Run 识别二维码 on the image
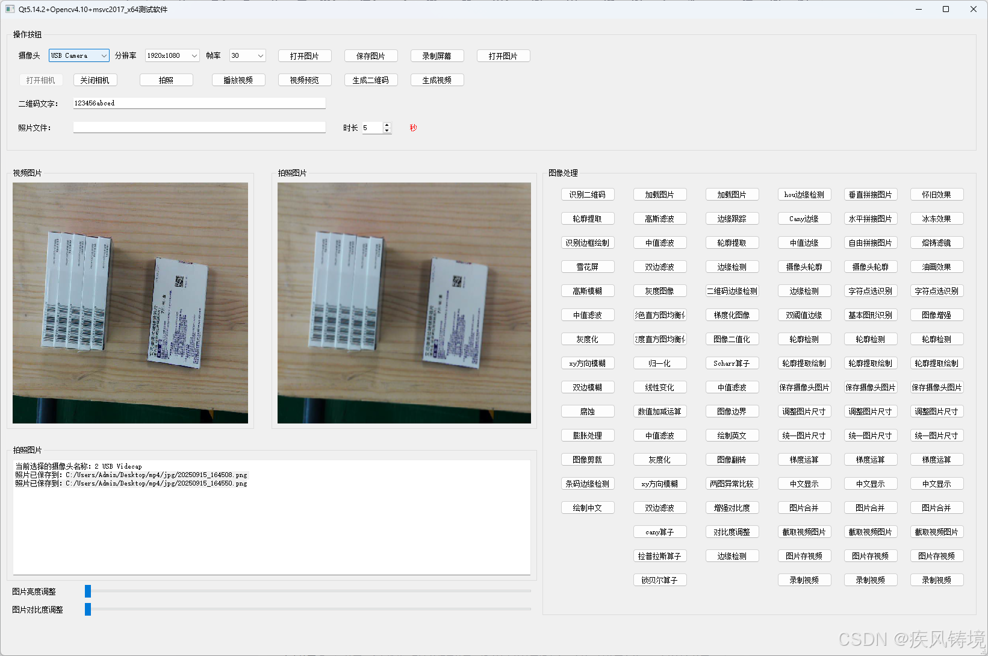 [588, 195]
